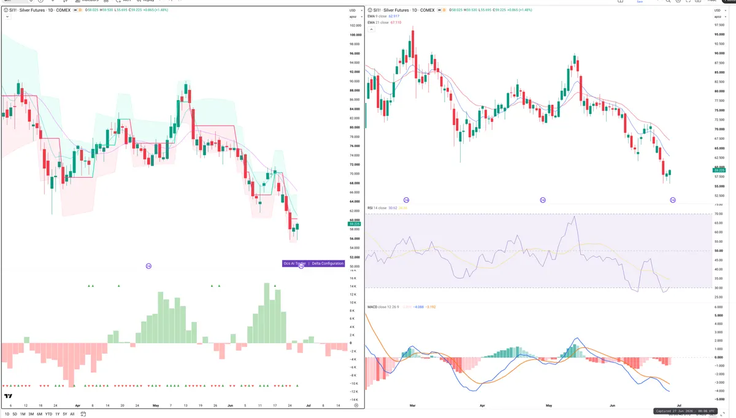Click the left chart's Silver Futures symbol title
Viewport: 736px width, 418px height.
(x=41, y=10)
